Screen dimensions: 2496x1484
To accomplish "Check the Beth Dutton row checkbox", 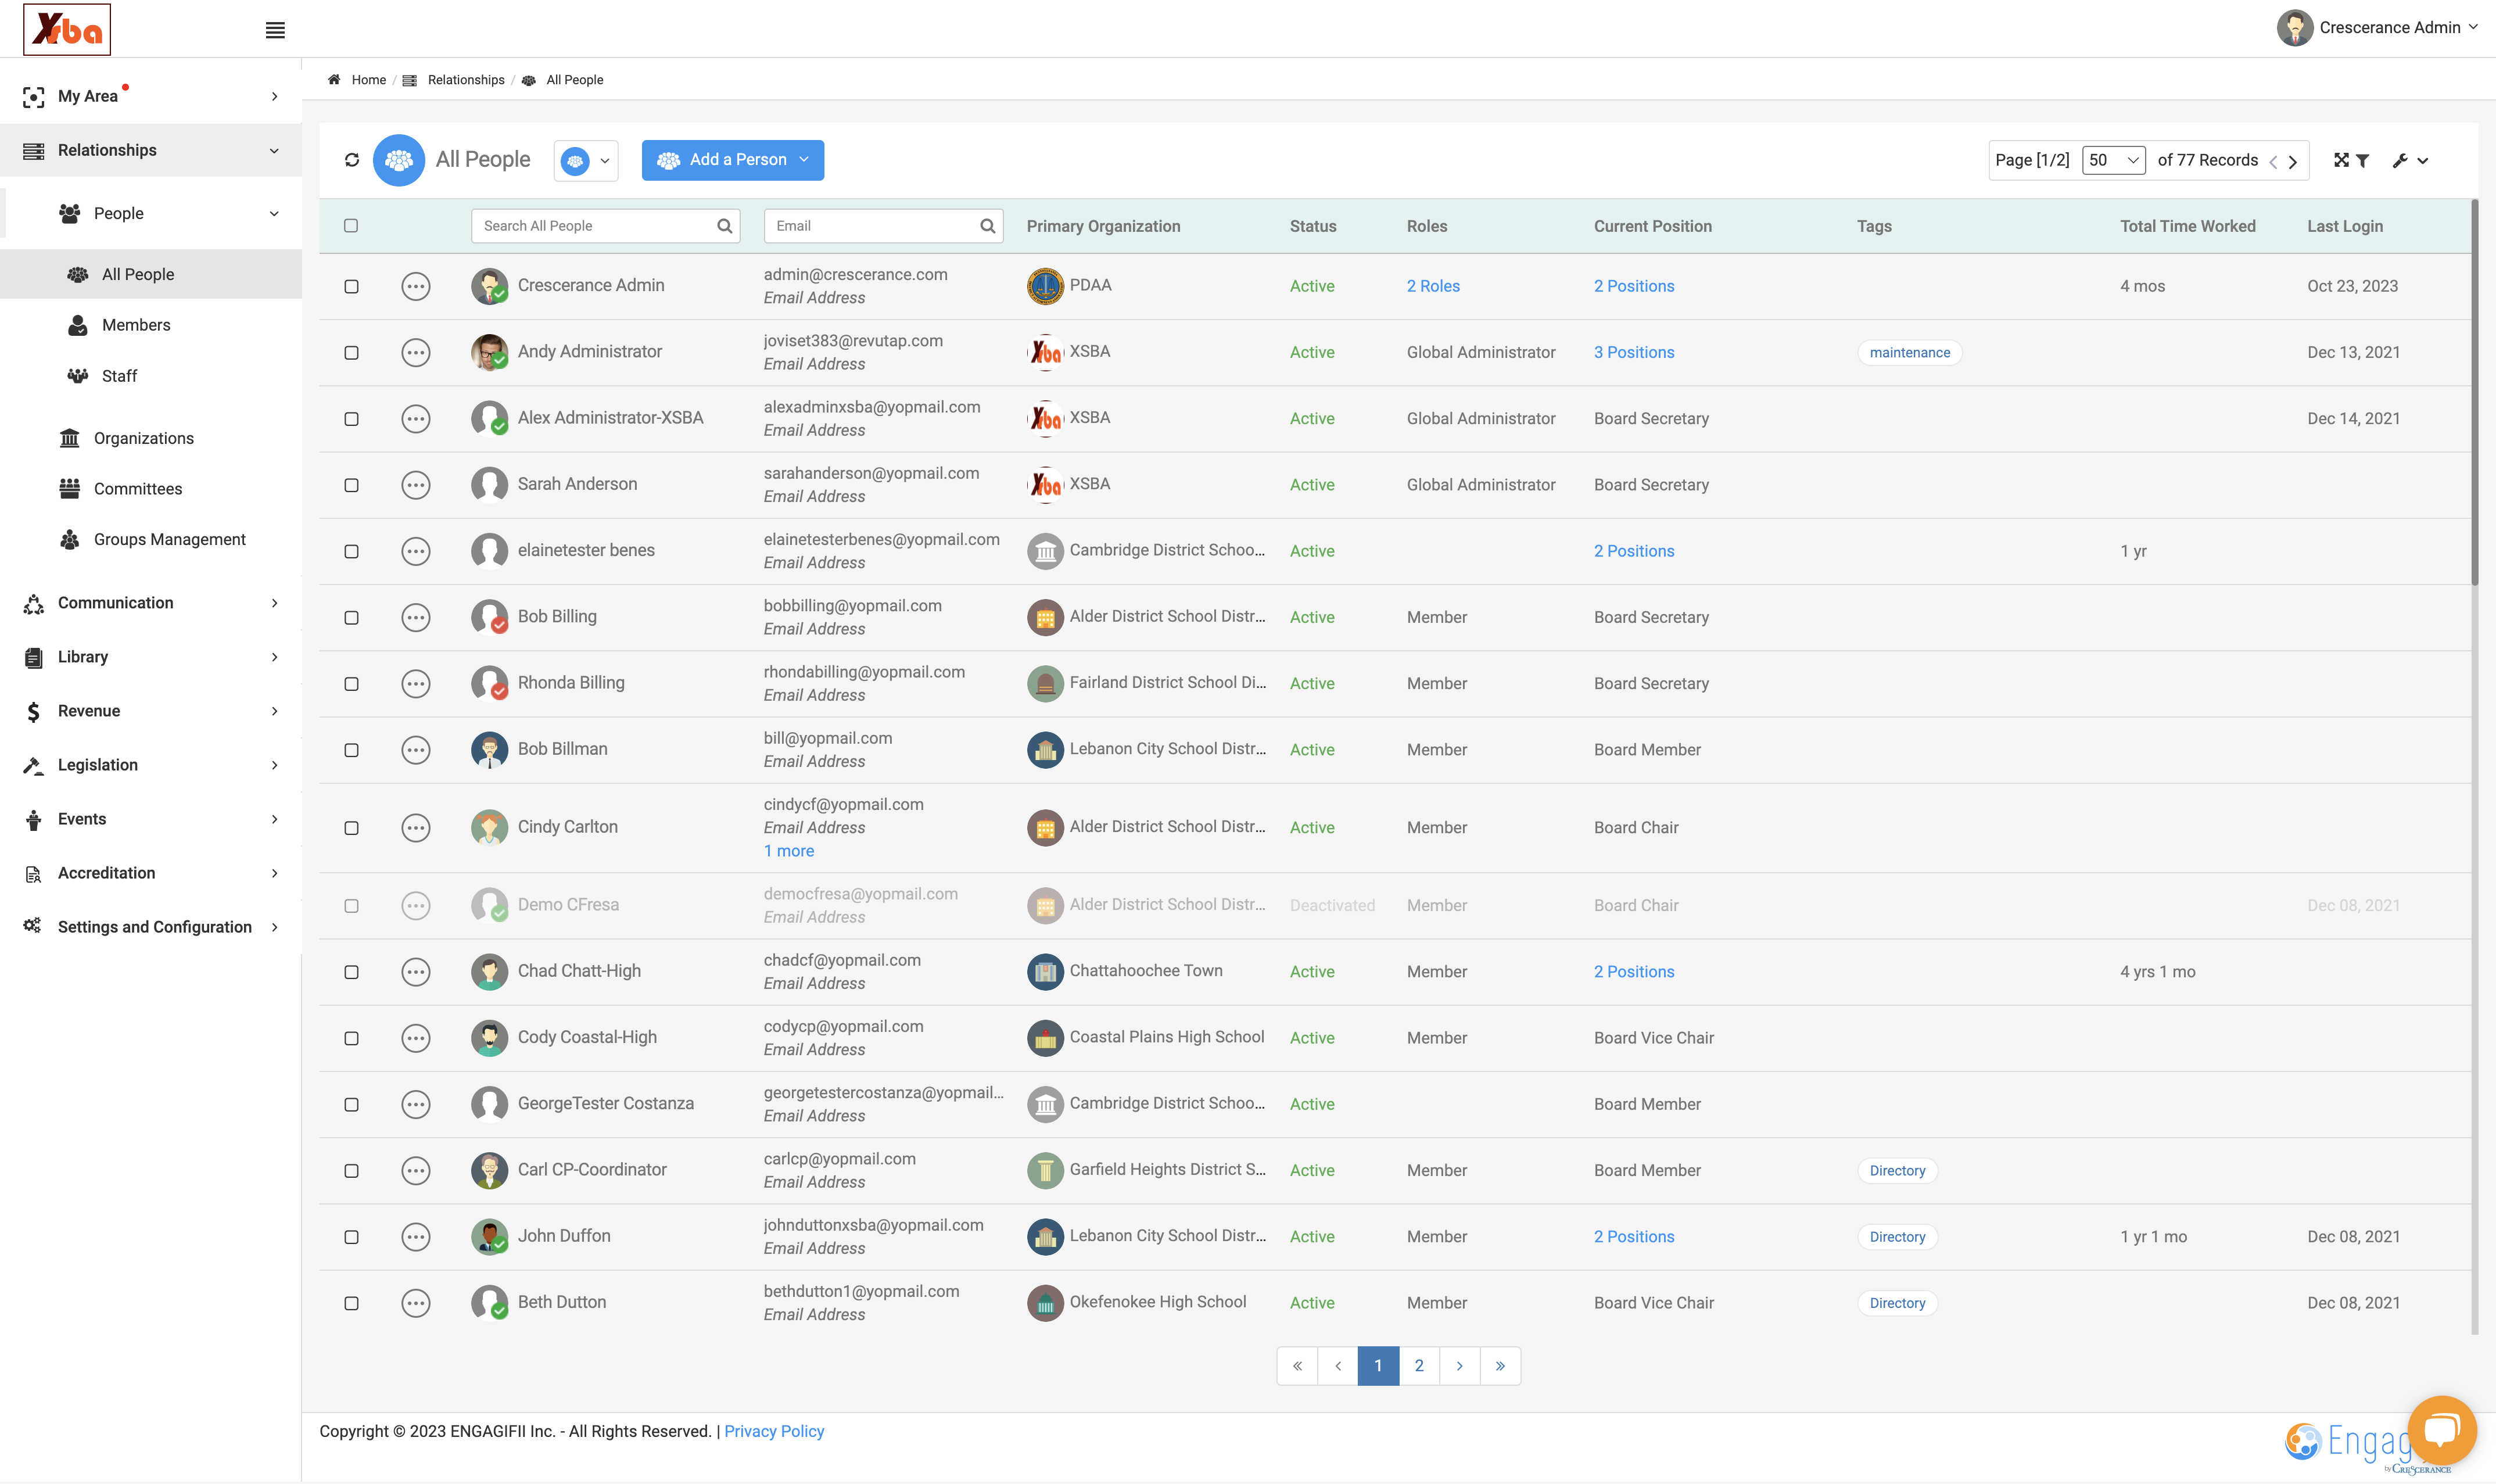I will point(352,1303).
